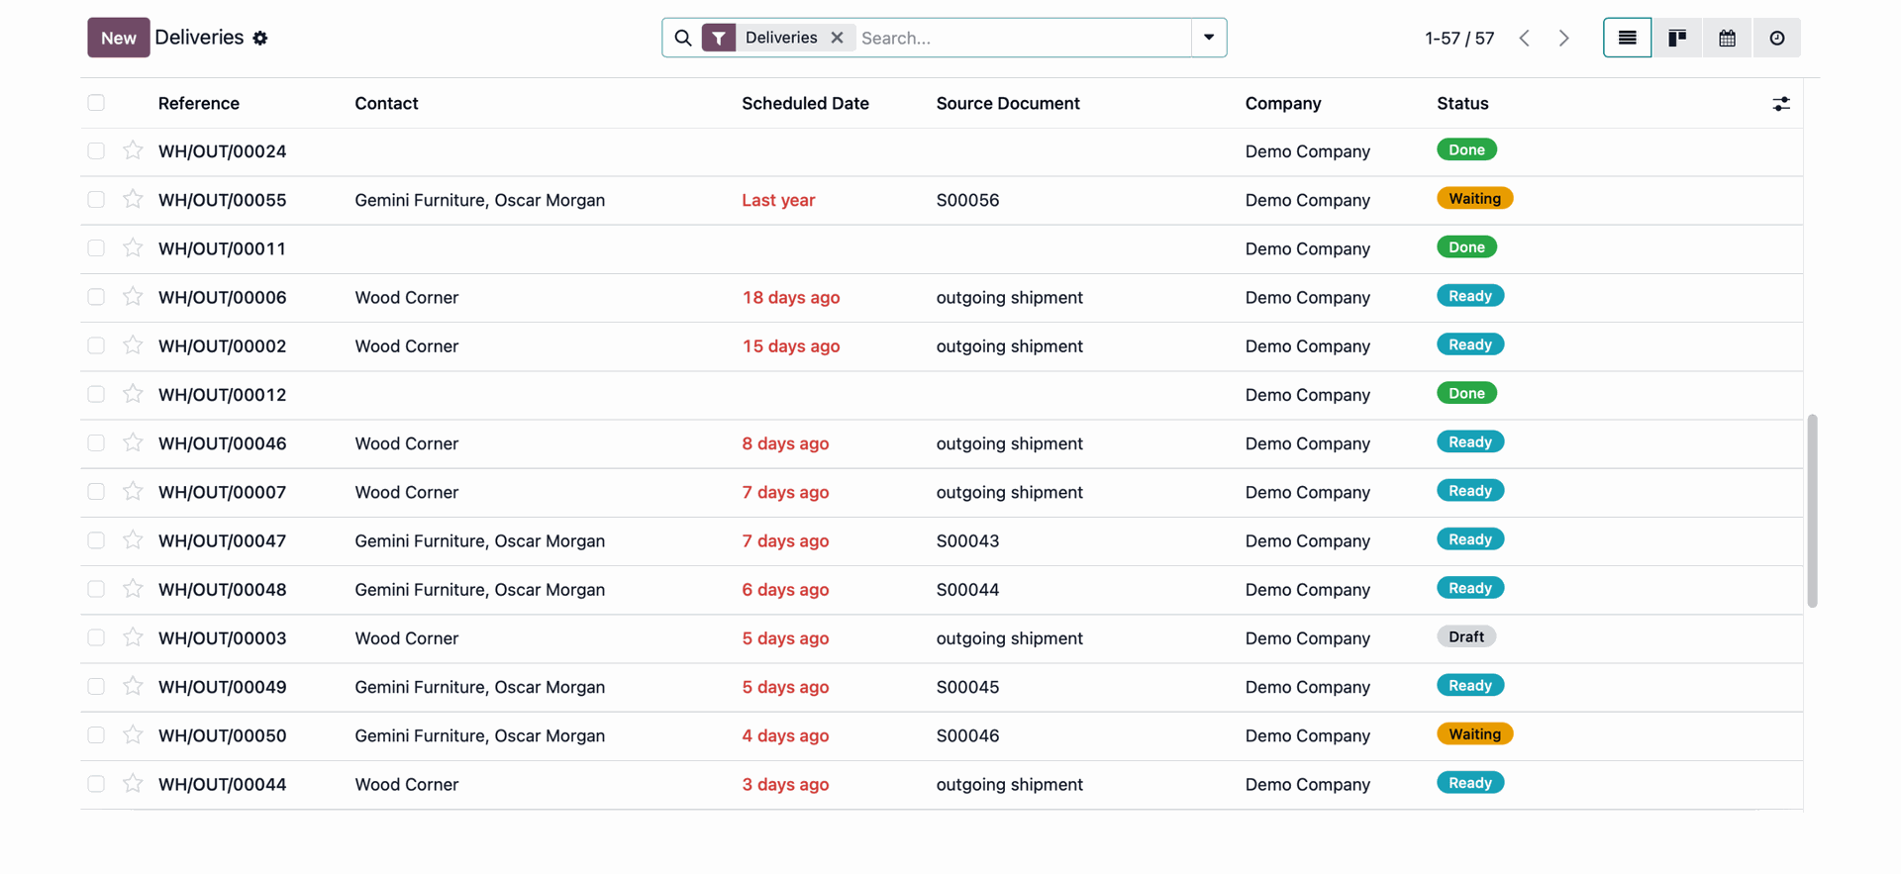
Task: Expand the search options dropdown arrow
Action: (x=1208, y=38)
